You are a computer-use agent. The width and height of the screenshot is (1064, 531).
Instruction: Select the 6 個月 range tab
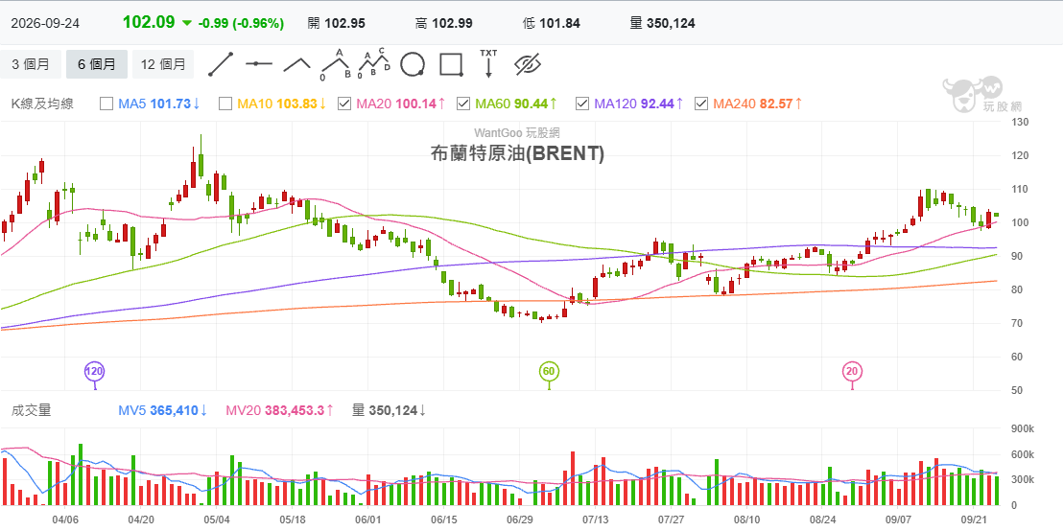tap(96, 64)
